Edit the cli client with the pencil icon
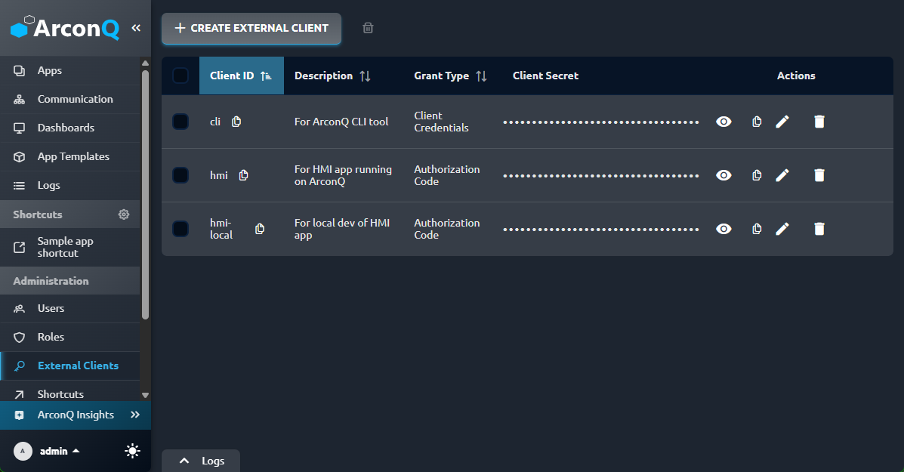 [x=782, y=122]
